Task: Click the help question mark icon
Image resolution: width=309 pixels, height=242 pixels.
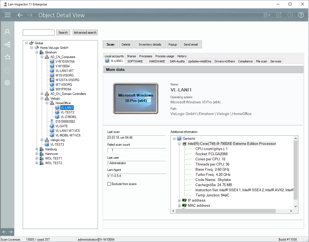Action: point(301,15)
